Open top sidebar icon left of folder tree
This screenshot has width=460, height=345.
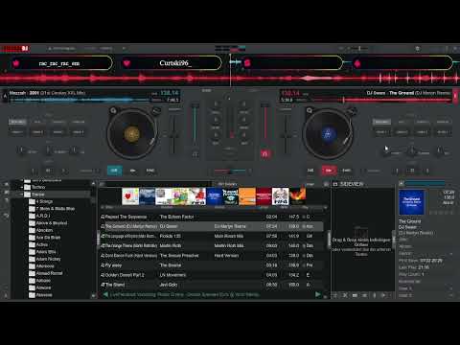click(x=6, y=184)
